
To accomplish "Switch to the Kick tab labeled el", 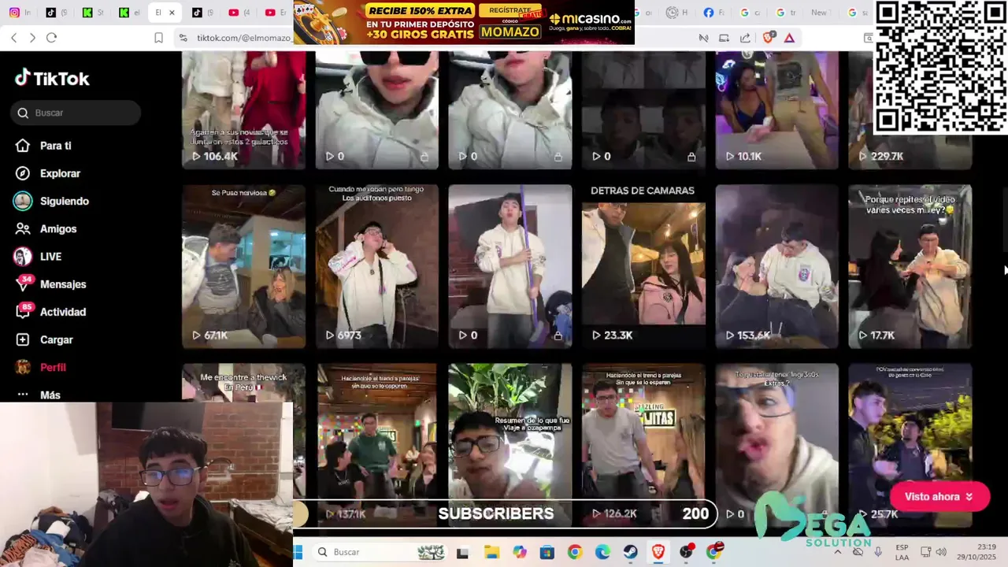I will point(129,13).
